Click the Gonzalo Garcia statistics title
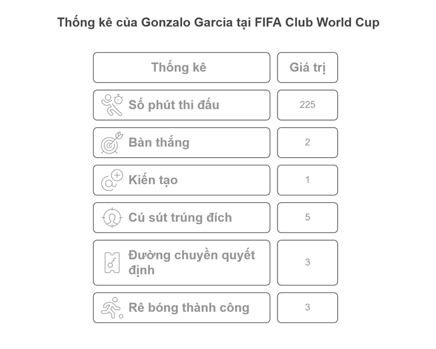 [x=218, y=22]
